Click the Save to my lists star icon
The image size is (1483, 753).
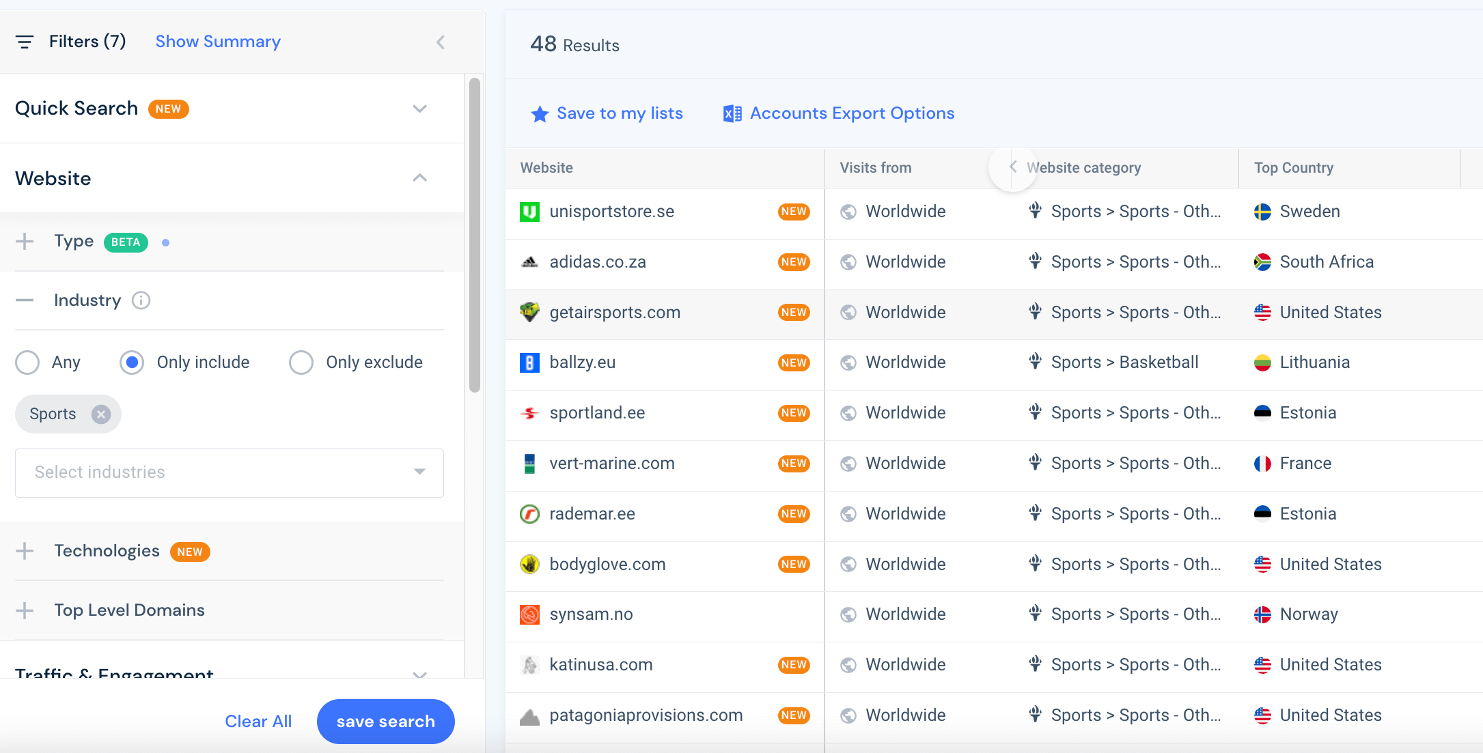539,113
